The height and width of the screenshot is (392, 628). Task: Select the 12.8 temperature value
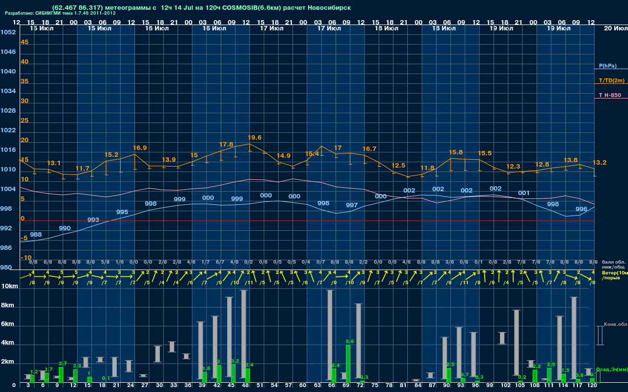point(542,165)
